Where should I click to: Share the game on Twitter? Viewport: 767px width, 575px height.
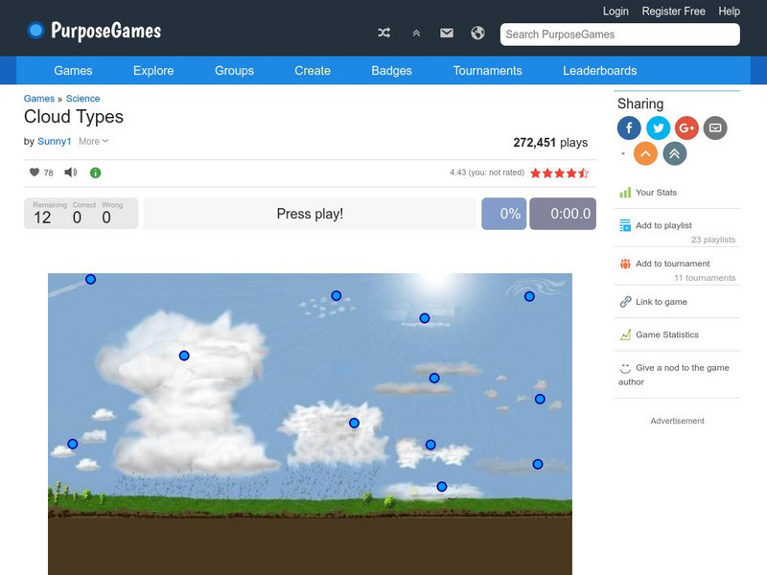click(x=659, y=127)
